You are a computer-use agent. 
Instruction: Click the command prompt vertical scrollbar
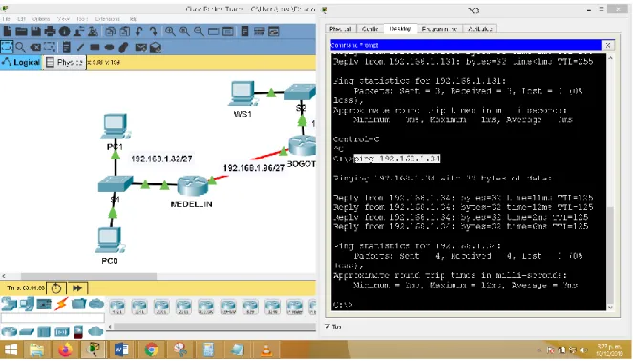(610, 256)
